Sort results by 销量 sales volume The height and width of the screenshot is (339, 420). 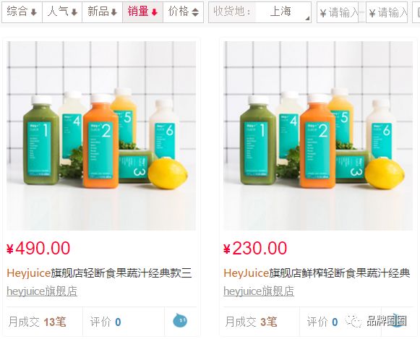(142, 12)
